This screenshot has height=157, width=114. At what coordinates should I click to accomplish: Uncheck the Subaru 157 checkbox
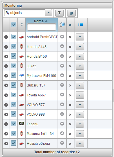click(14, 85)
